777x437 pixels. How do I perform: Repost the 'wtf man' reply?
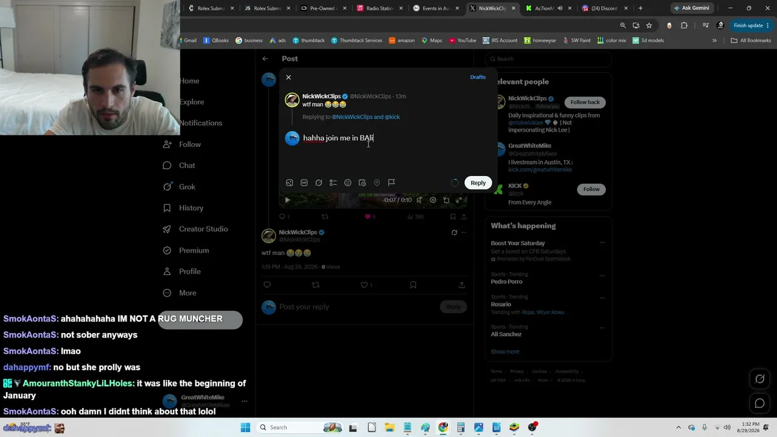316,285
